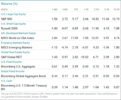
Task: Select the Bloomberg Global Aggregate Bond label
Action: click(x=23, y=76)
